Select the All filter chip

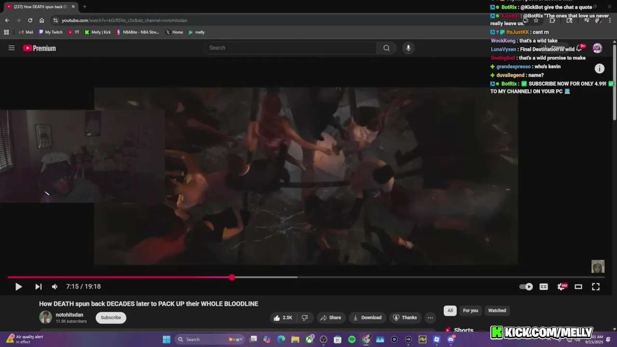coord(450,310)
